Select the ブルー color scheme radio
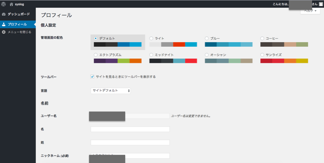 pos(206,38)
